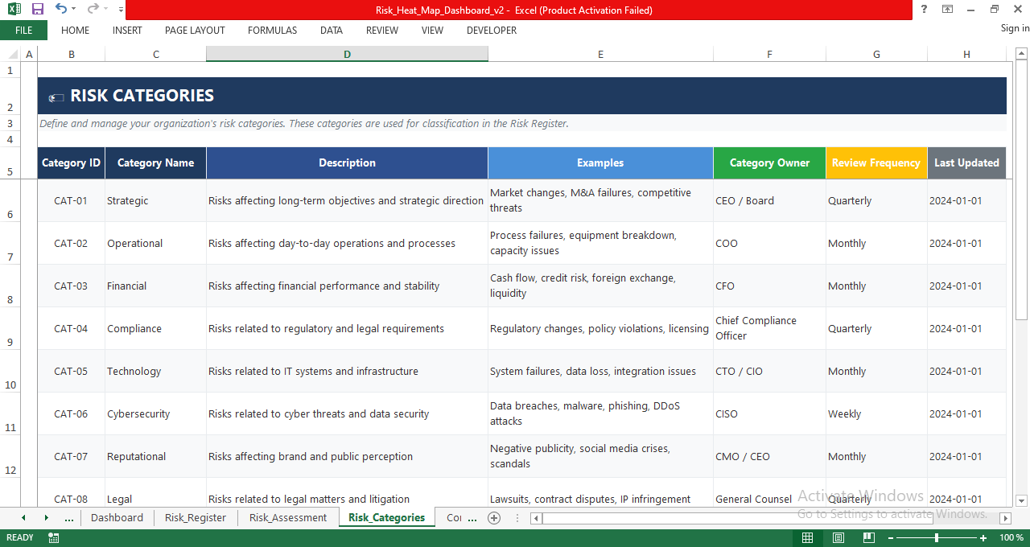
Task: Click the Category Owner header cell
Action: (x=769, y=162)
